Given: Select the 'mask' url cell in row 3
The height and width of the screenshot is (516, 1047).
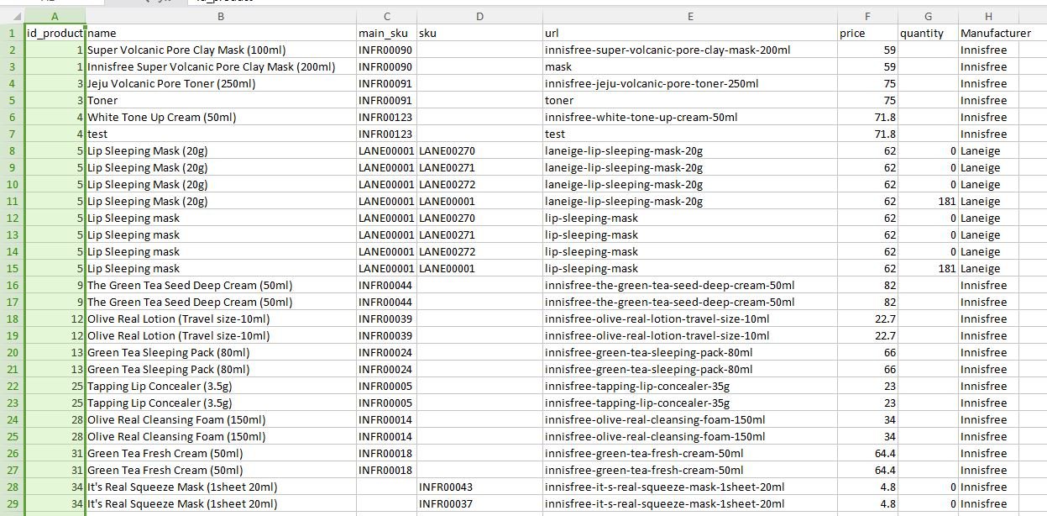Looking at the screenshot, I should point(690,66).
